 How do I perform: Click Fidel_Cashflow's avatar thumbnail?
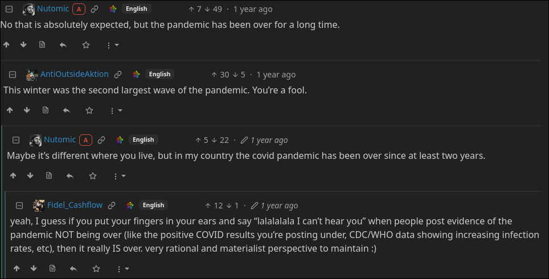tap(39, 206)
